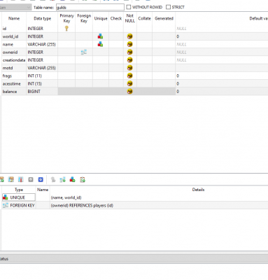Select the FOREIGN KEY constraint type cell
This screenshot has height=280, width=268.
[x=19, y=205]
